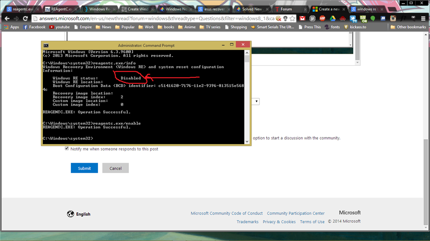Open the Trademarks link
Screen dimensions: 430x241
pyautogui.click(x=247, y=222)
